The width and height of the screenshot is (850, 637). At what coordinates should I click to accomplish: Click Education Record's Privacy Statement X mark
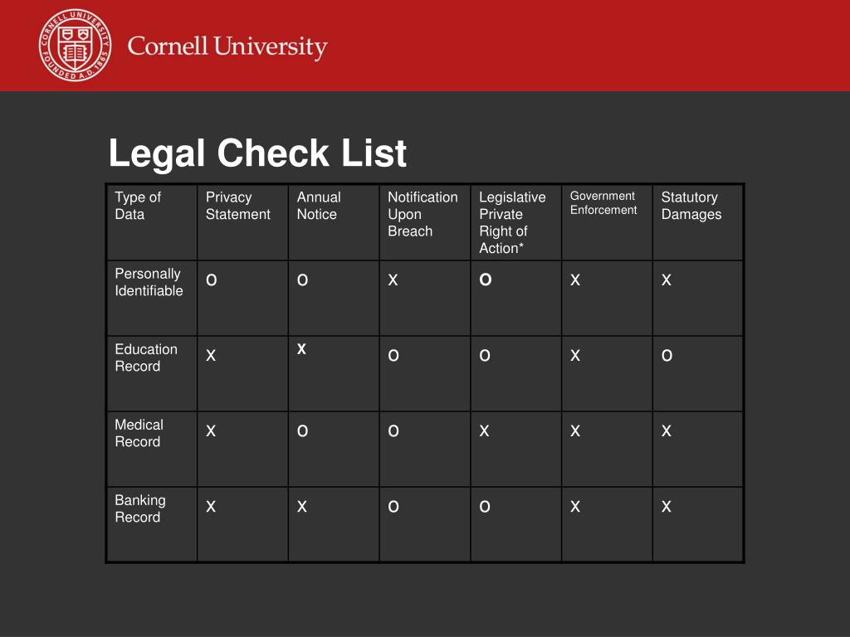tap(211, 355)
